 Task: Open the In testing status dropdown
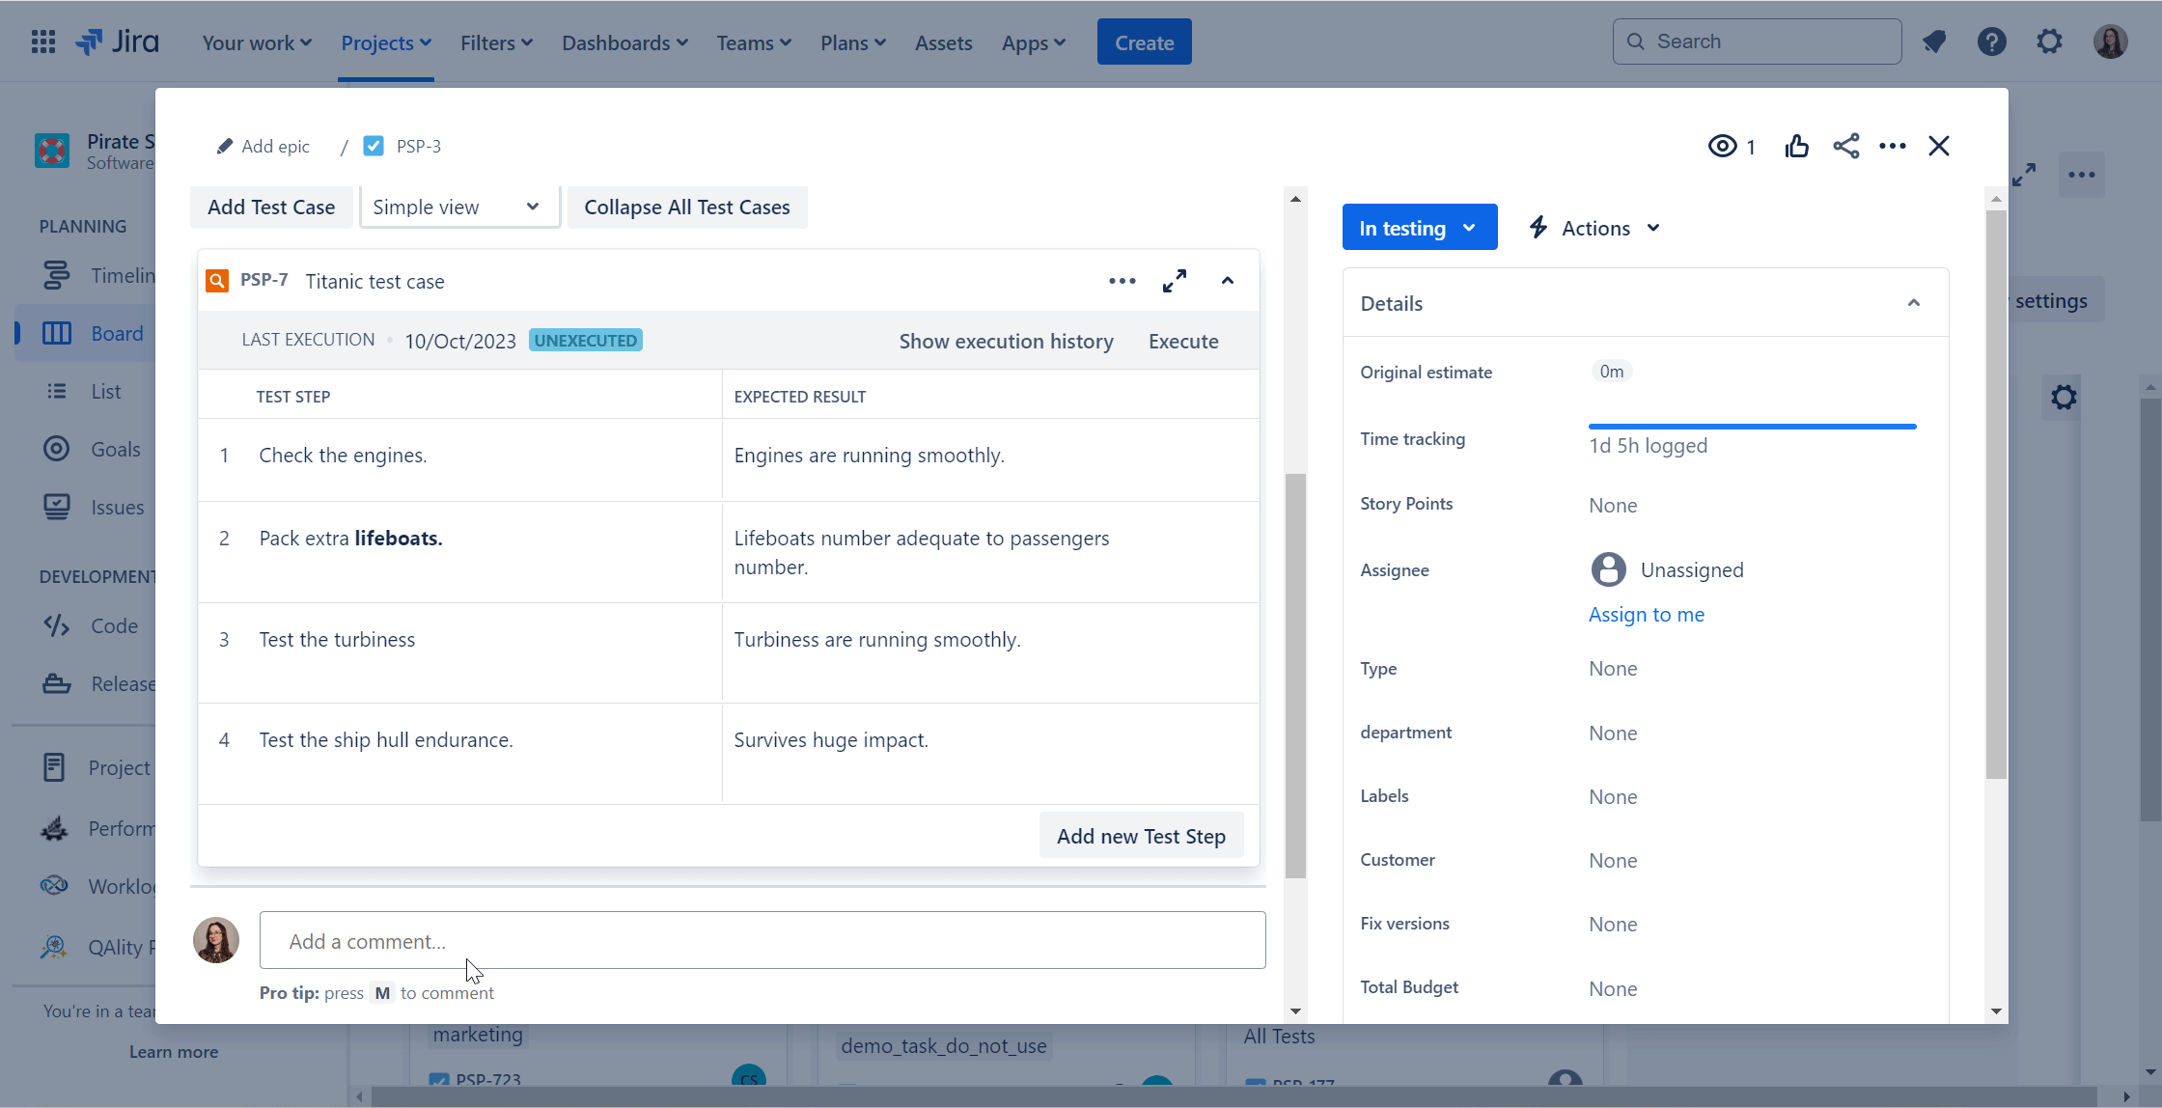pos(1419,228)
